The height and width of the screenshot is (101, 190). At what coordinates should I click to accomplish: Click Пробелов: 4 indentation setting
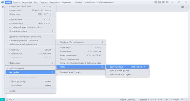144,99
